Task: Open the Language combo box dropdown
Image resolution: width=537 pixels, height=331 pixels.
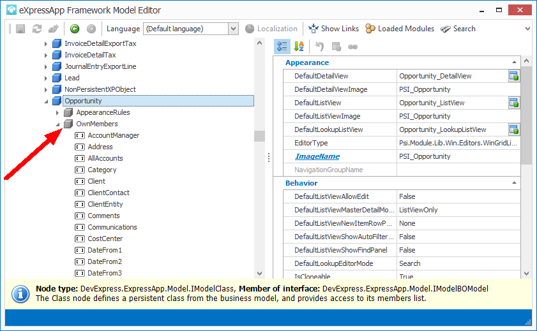Action: pyautogui.click(x=233, y=29)
